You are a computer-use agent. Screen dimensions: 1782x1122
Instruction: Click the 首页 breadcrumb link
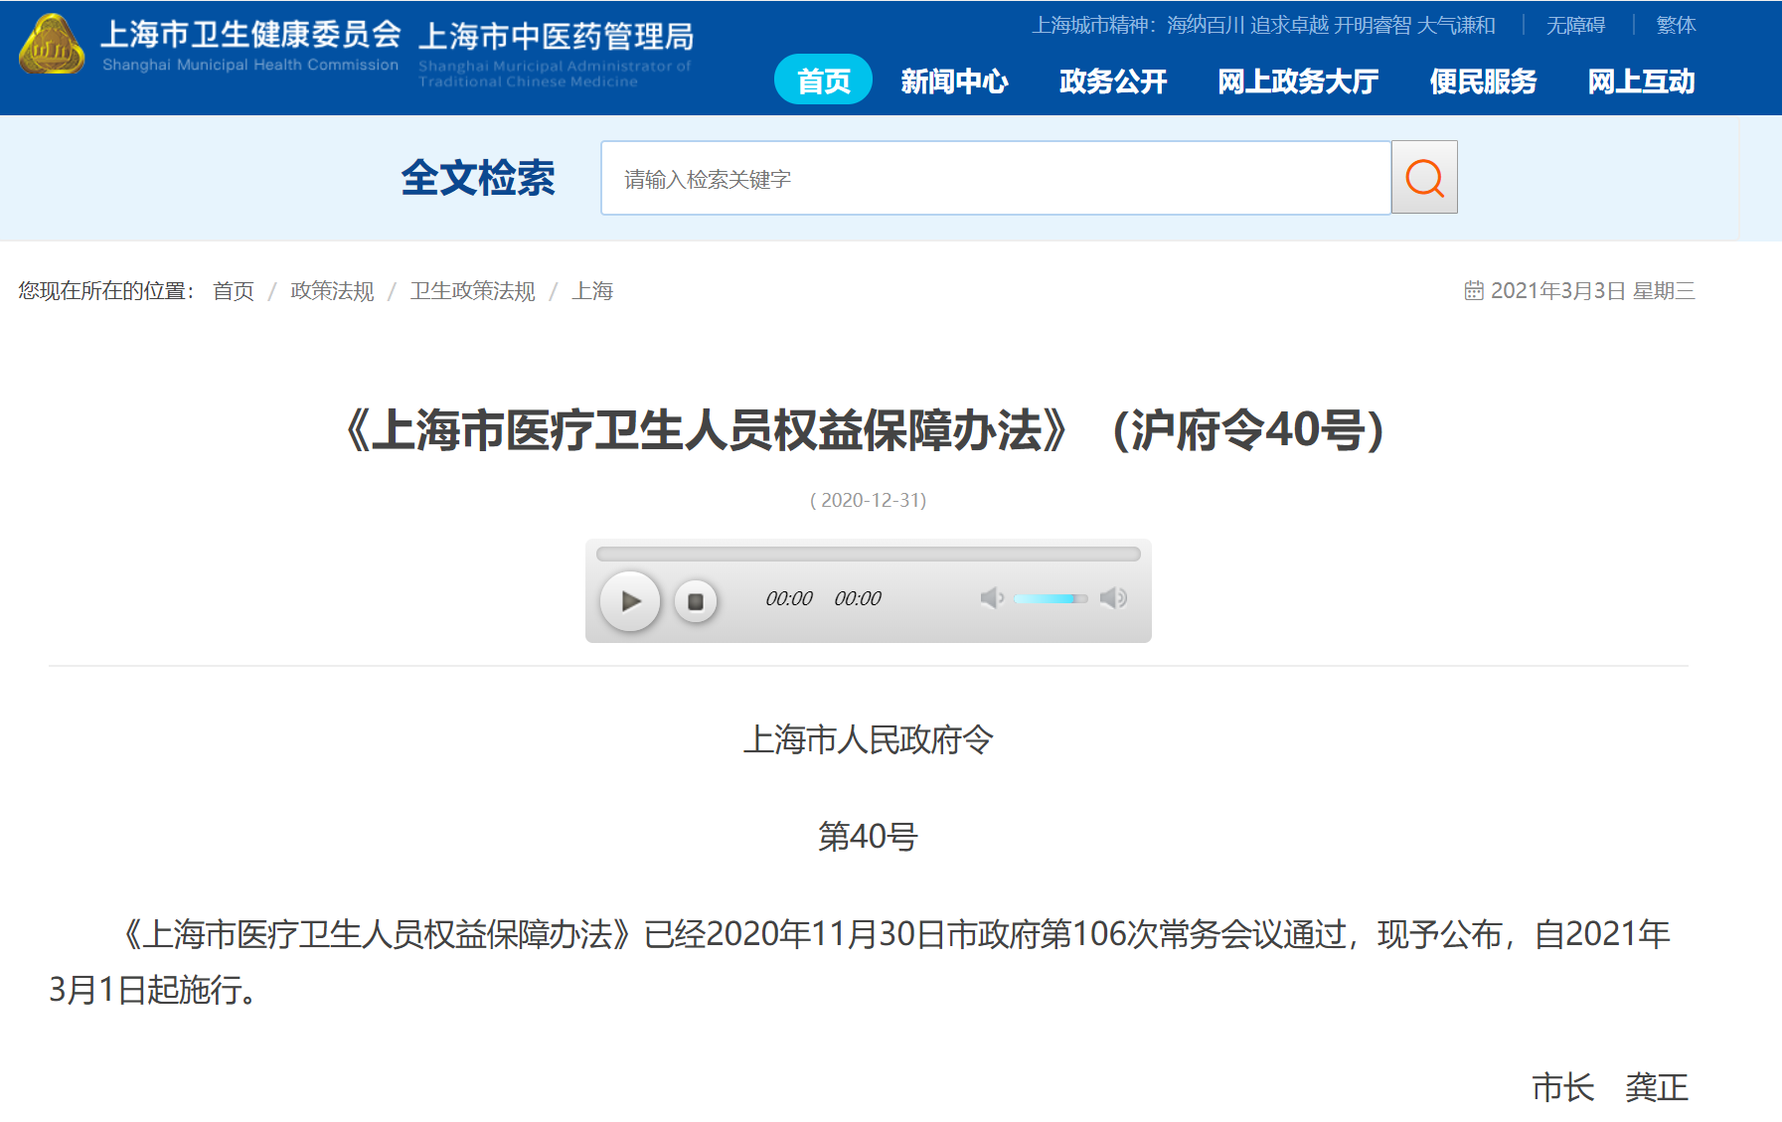point(234,290)
